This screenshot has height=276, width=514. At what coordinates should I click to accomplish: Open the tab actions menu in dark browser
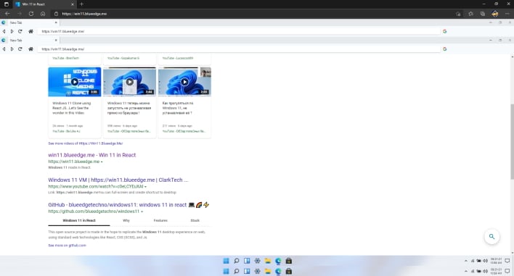7,4
